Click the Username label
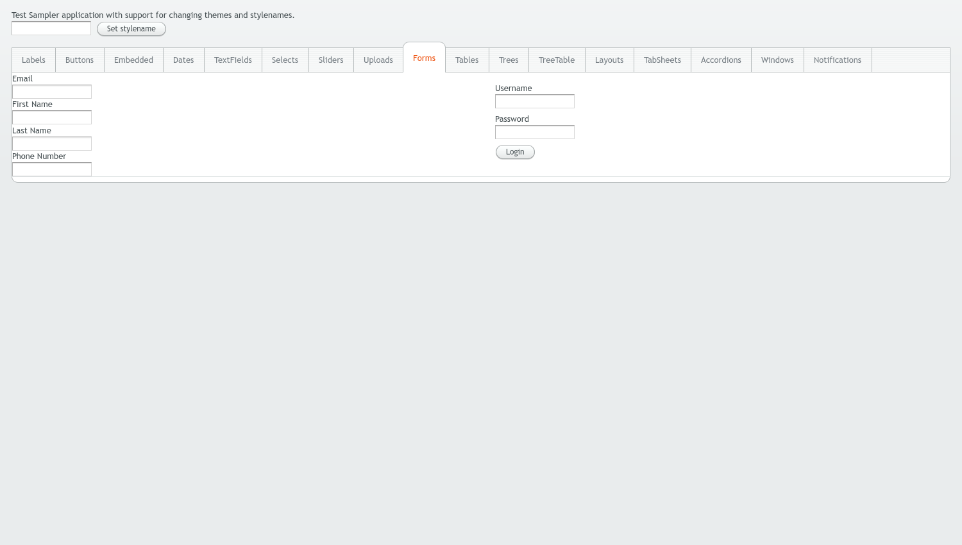Screen dimensions: 962x545 (x=514, y=88)
